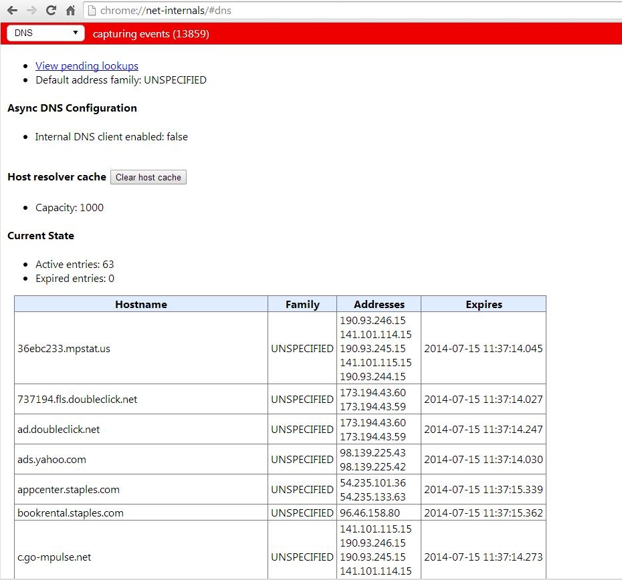Select hostname ads.yahoo.com
The width and height of the screenshot is (622, 580).
point(51,460)
